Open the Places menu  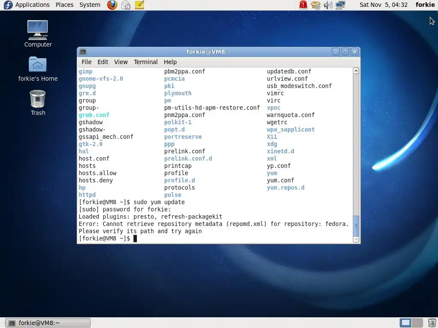64,5
